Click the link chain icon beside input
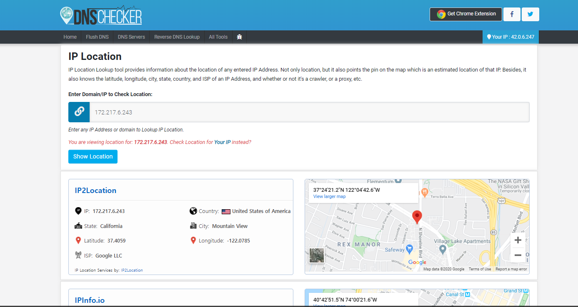578x307 pixels. [x=79, y=112]
